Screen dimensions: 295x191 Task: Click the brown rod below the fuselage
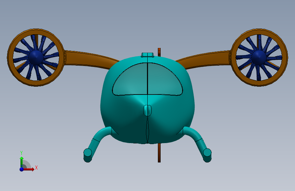tap(159, 153)
